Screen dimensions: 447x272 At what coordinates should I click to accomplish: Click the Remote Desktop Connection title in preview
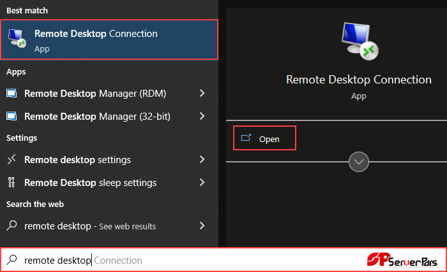tap(359, 80)
